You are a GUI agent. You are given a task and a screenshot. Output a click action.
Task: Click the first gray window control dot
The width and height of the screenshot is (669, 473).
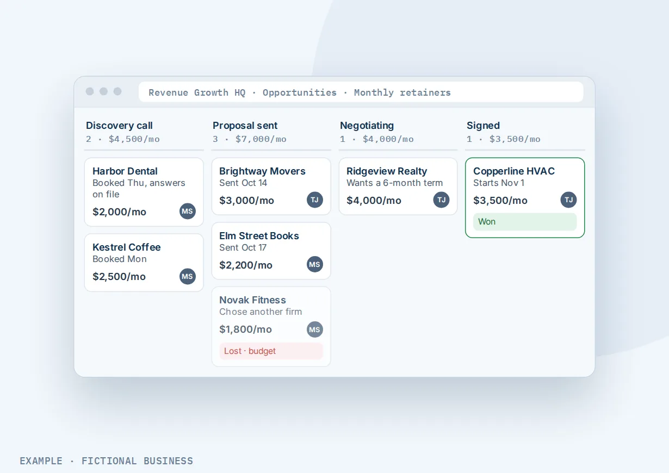(90, 91)
